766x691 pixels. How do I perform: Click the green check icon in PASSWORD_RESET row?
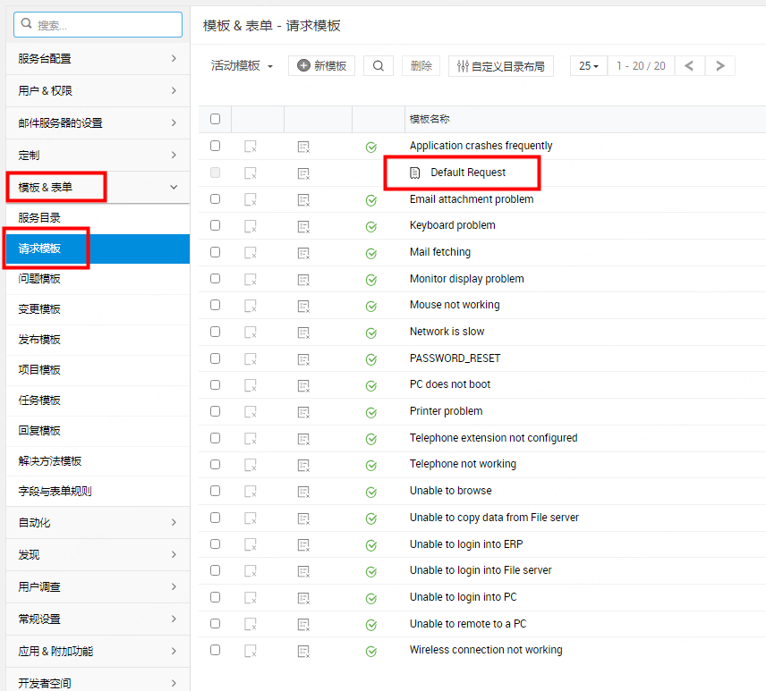(x=371, y=359)
